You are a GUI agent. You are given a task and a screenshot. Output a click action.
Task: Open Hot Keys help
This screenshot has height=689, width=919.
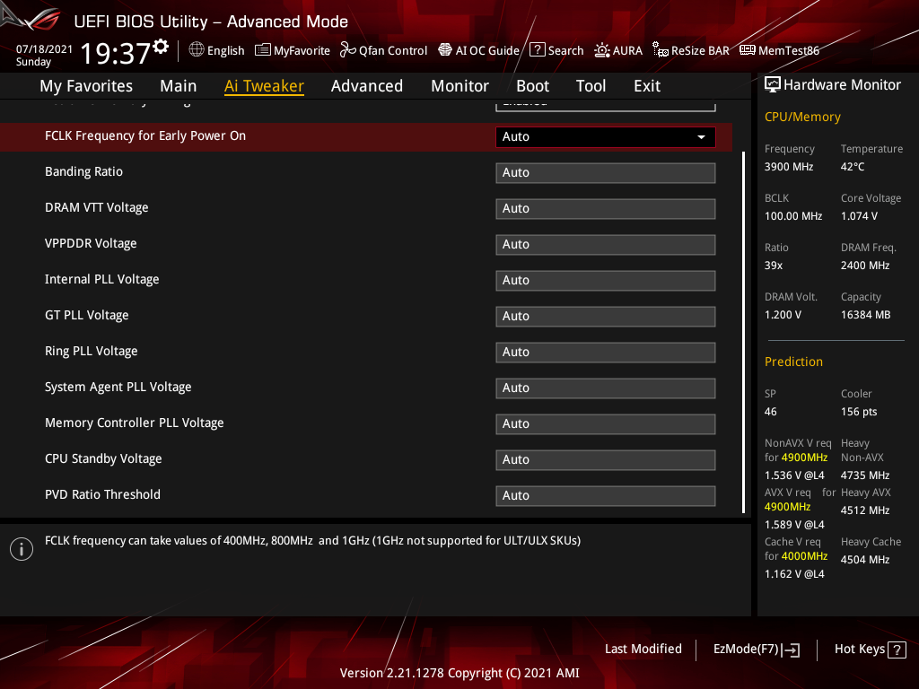(x=860, y=649)
